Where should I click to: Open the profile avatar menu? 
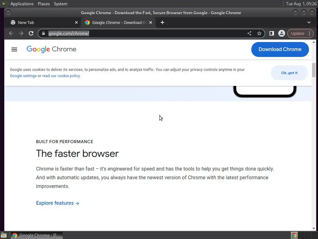click(281, 33)
